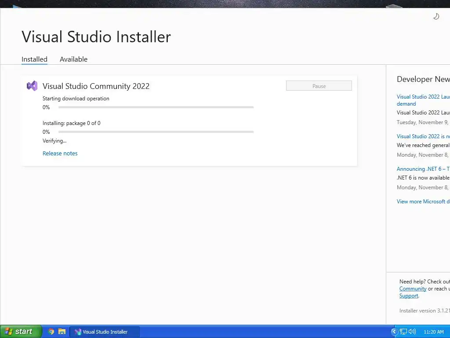This screenshot has height=338, width=450.
Task: Click the Visual Studio Installer heading
Action: (x=96, y=37)
